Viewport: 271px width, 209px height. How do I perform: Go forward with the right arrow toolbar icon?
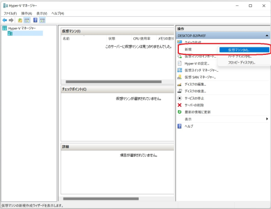click(11, 20)
